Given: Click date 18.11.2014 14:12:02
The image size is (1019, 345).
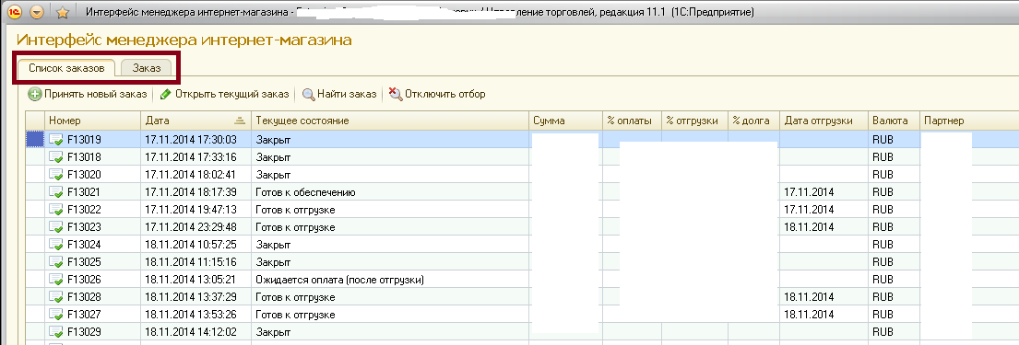Looking at the screenshot, I should [190, 332].
